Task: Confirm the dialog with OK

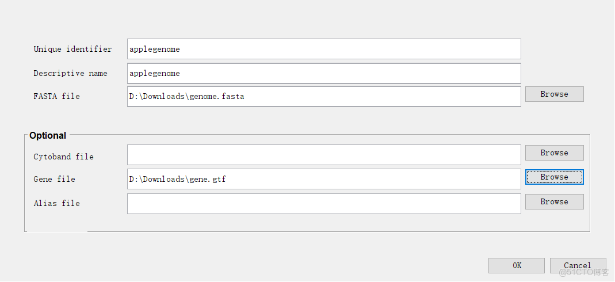Action: [516, 265]
